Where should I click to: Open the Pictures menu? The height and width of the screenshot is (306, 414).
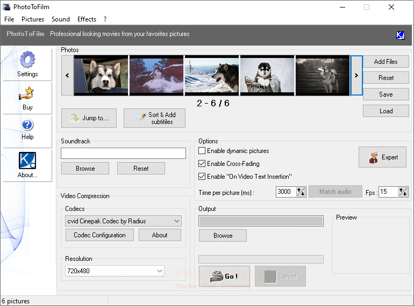[33, 19]
